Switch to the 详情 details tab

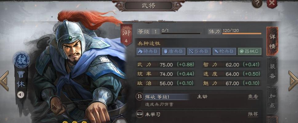coord(272,42)
